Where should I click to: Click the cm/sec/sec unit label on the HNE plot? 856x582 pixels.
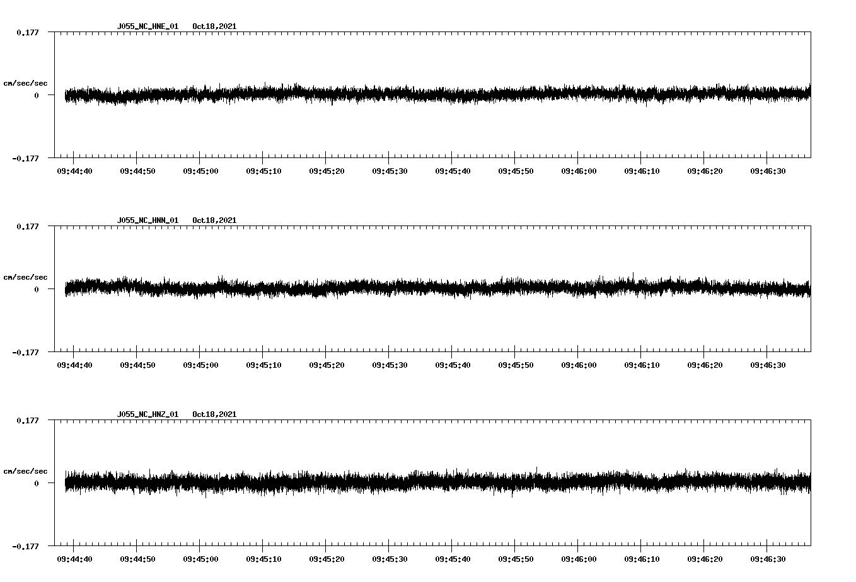[25, 83]
